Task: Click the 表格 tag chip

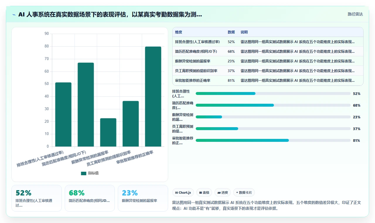Action: click(x=204, y=193)
